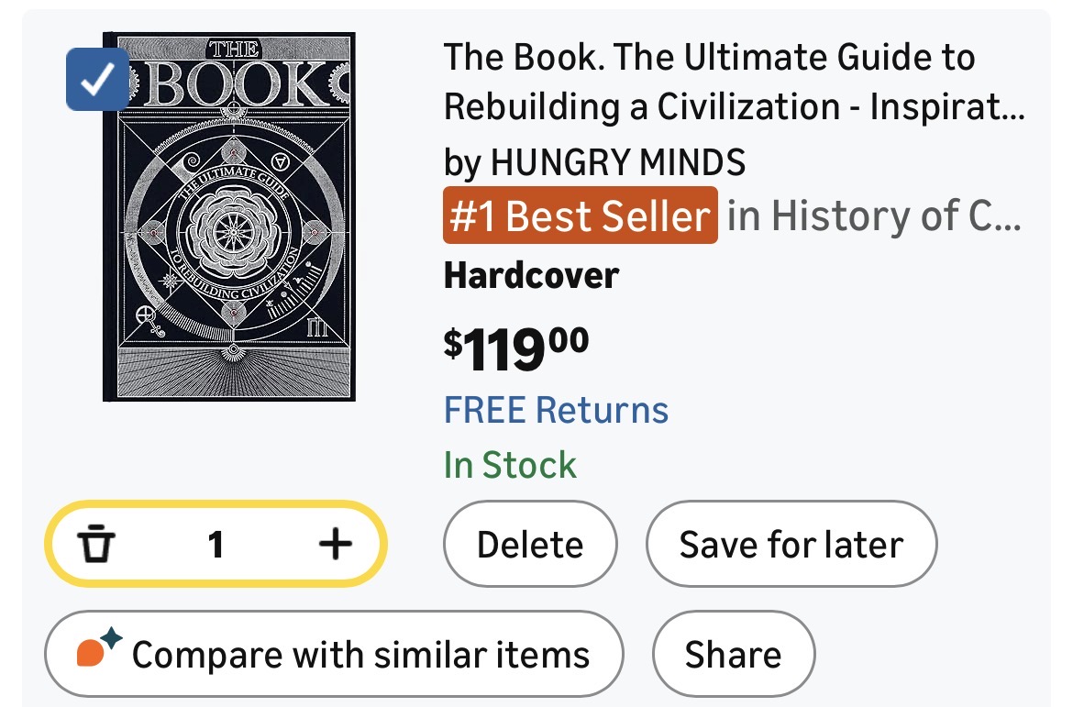Uncheck the item selection checkbox

(97, 81)
